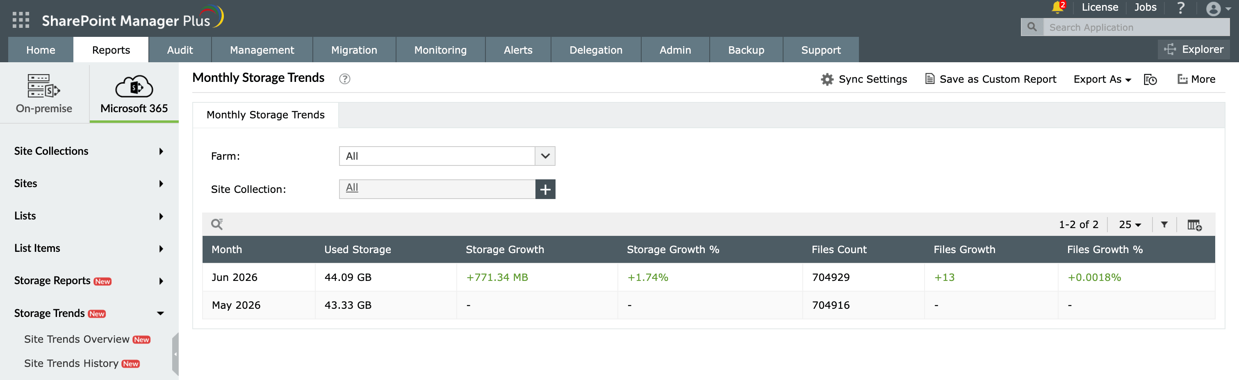The height and width of the screenshot is (380, 1239).
Task: Click the More options icon
Action: point(1182,79)
